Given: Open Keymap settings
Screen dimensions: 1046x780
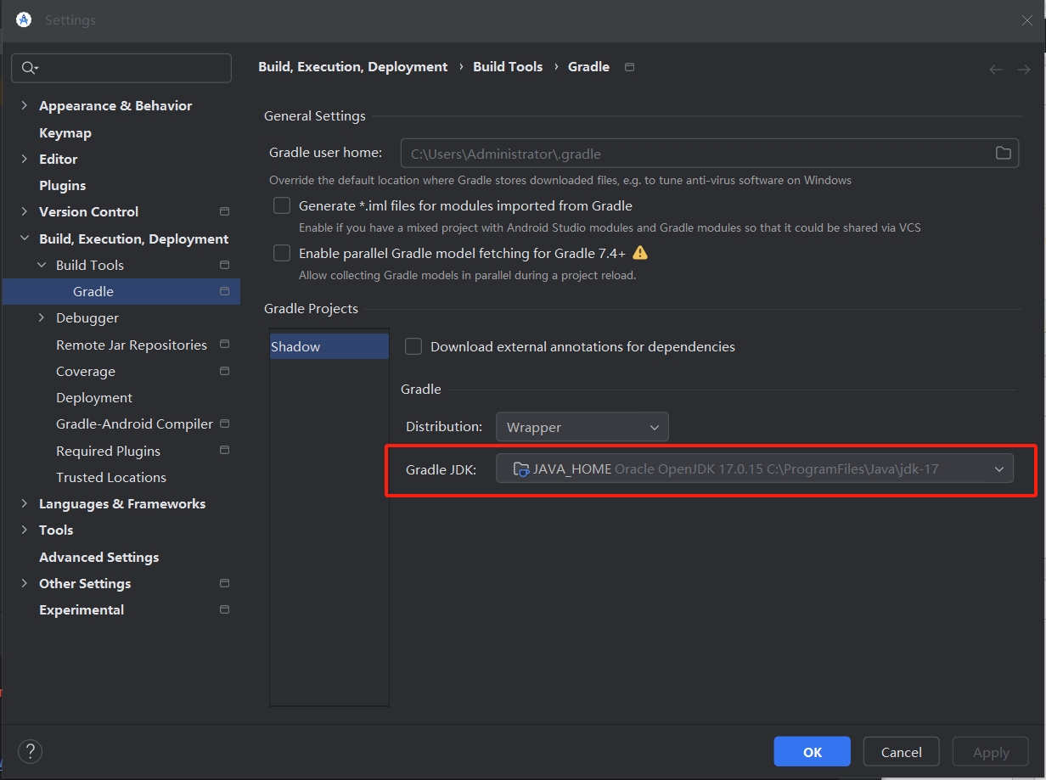Looking at the screenshot, I should [x=65, y=132].
